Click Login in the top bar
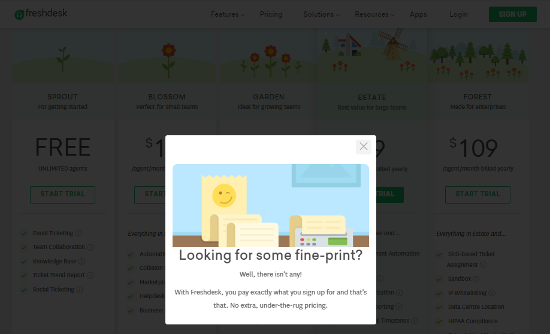550x334 pixels. click(x=458, y=14)
